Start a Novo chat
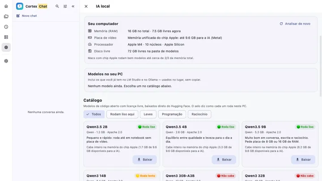Screen dimensions: 322x181 [27, 16]
